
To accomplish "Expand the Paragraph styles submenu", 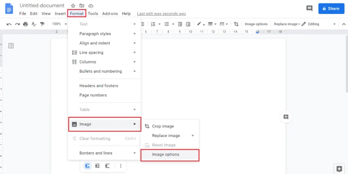I will (x=104, y=34).
